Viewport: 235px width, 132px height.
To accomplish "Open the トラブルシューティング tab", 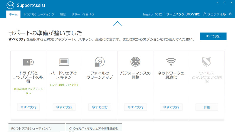I will tap(39, 14).
